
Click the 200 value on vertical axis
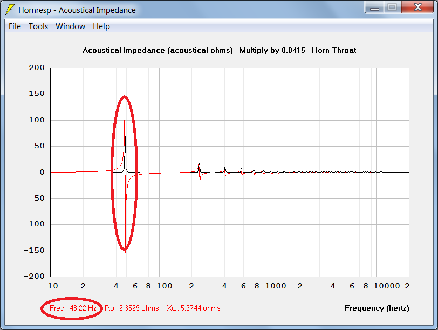pyautogui.click(x=37, y=67)
